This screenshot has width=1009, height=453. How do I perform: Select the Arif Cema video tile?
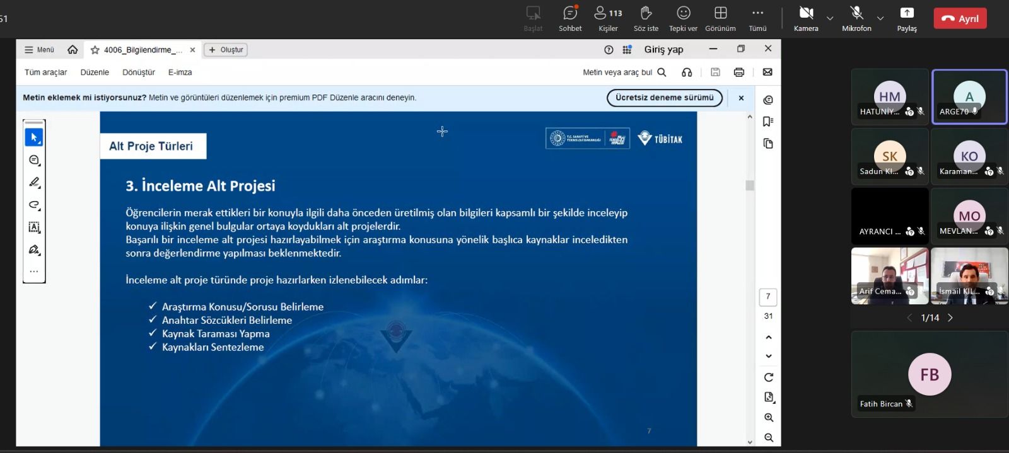[890, 276]
